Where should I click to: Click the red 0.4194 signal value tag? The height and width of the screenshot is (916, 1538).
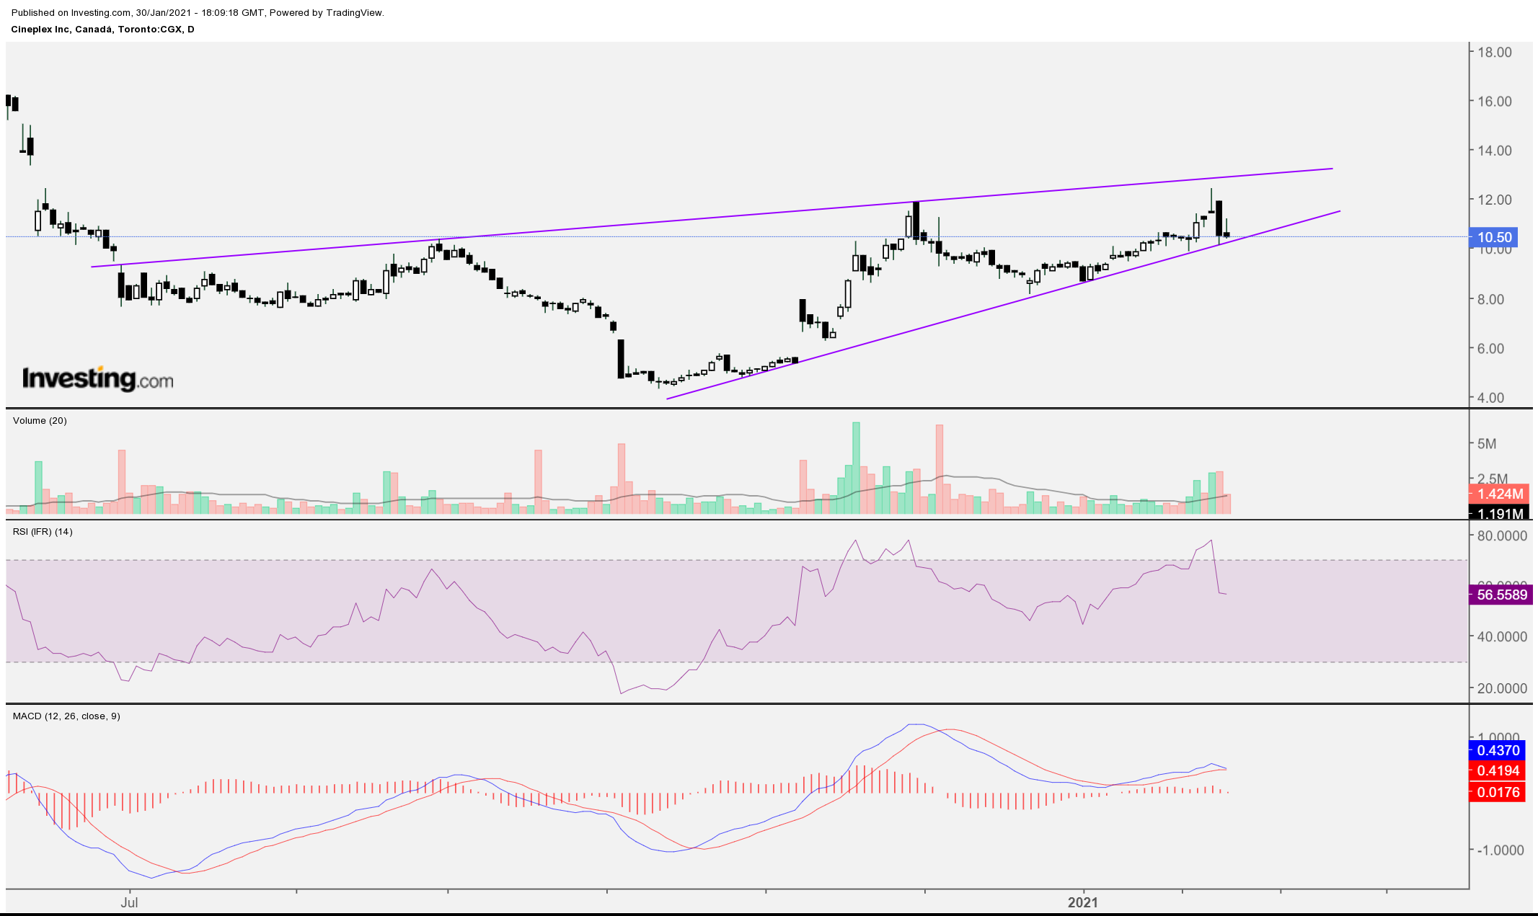pyautogui.click(x=1497, y=770)
